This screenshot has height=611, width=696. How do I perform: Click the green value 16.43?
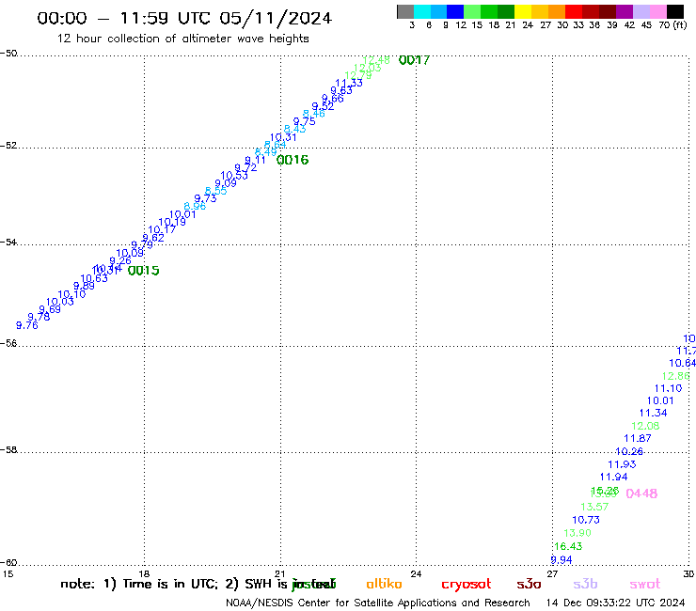click(568, 546)
